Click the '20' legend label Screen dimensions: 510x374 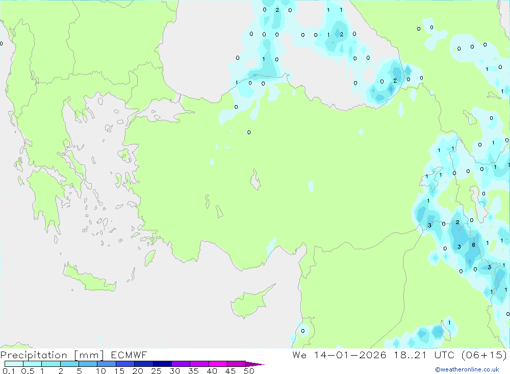138,371
